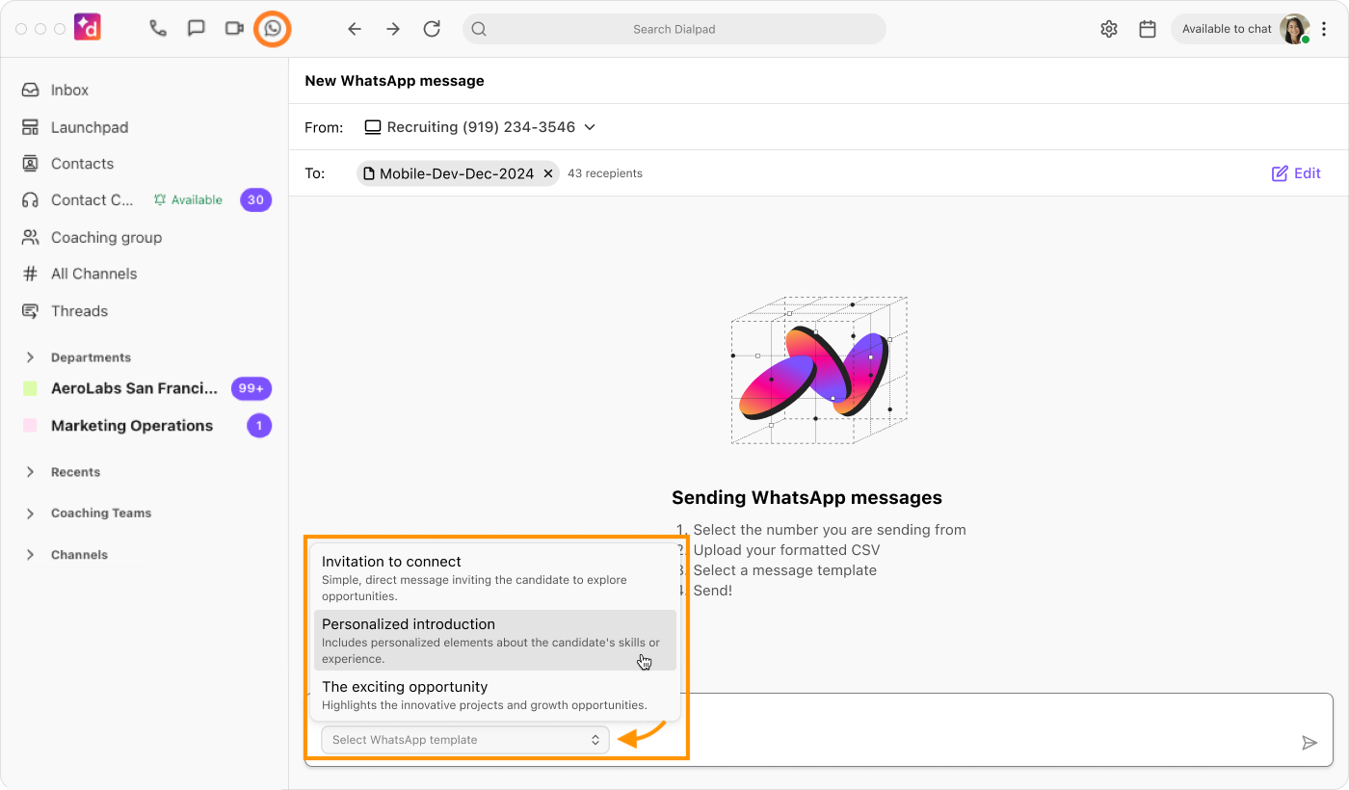Expand the Recents section
The width and height of the screenshot is (1349, 790).
[30, 472]
